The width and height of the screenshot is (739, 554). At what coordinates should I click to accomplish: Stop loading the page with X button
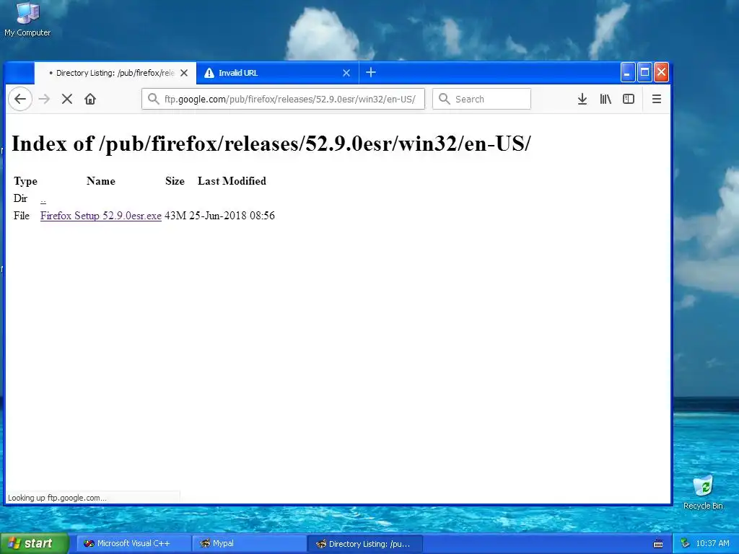(67, 99)
